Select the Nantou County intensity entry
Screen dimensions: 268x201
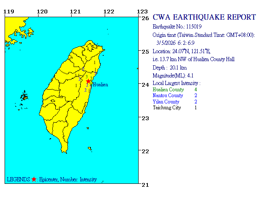point(174,95)
